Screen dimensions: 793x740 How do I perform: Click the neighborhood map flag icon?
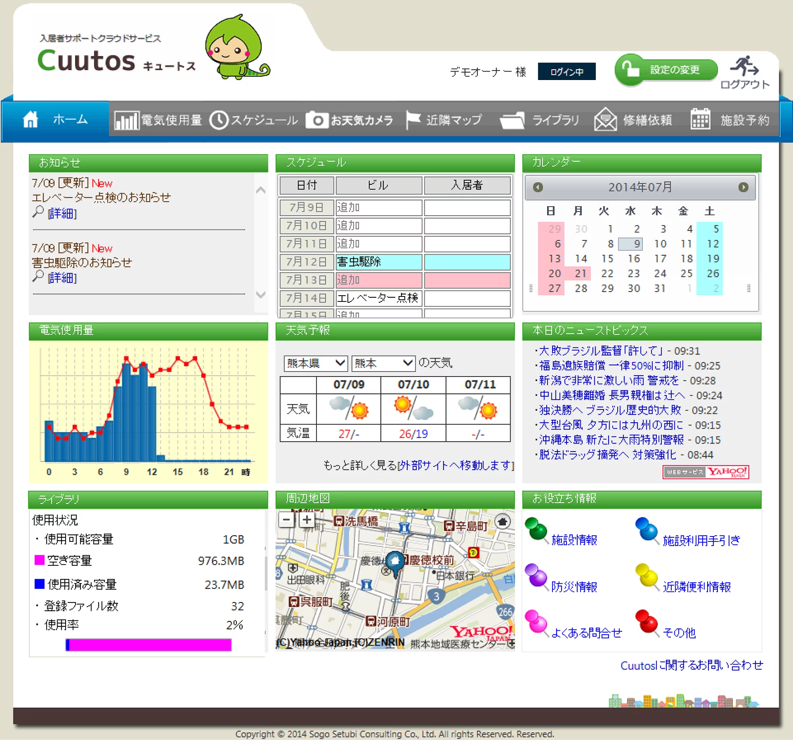tap(413, 120)
